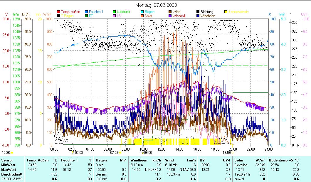Click the 19:59 sunset marker on timeline
The width and height of the screenshot is (311, 182).
pos(233,153)
